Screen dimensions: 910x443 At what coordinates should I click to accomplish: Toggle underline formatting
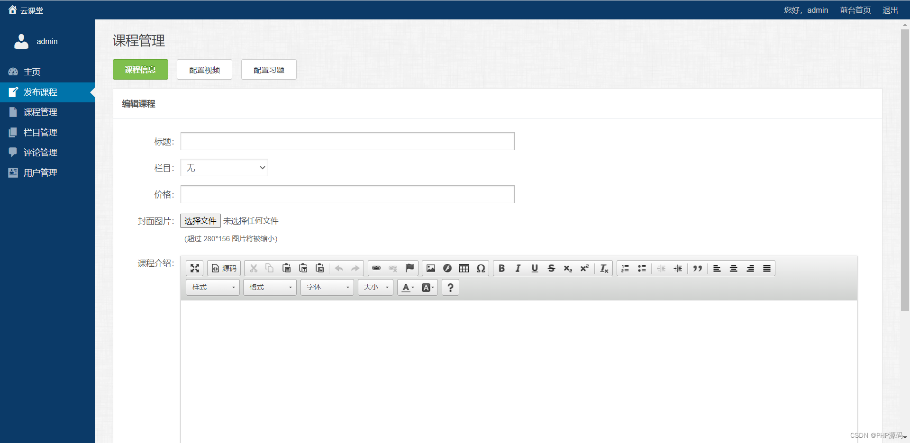click(x=535, y=268)
